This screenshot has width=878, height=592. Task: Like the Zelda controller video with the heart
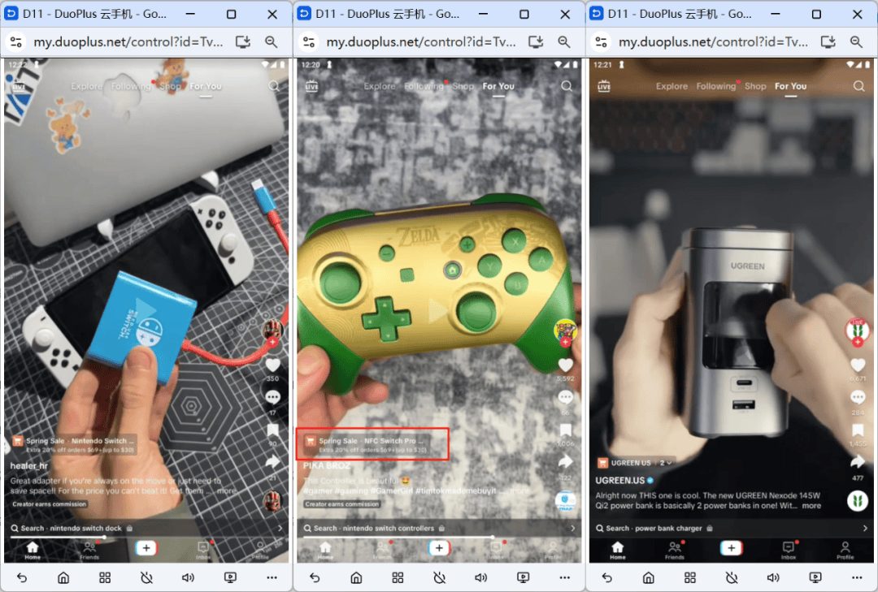[565, 365]
